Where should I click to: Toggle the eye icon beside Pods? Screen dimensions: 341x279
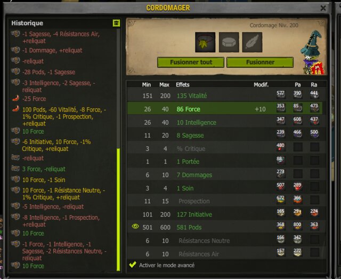coord(135,227)
